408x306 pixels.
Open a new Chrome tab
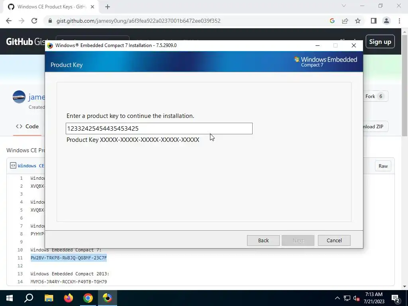tap(108, 7)
